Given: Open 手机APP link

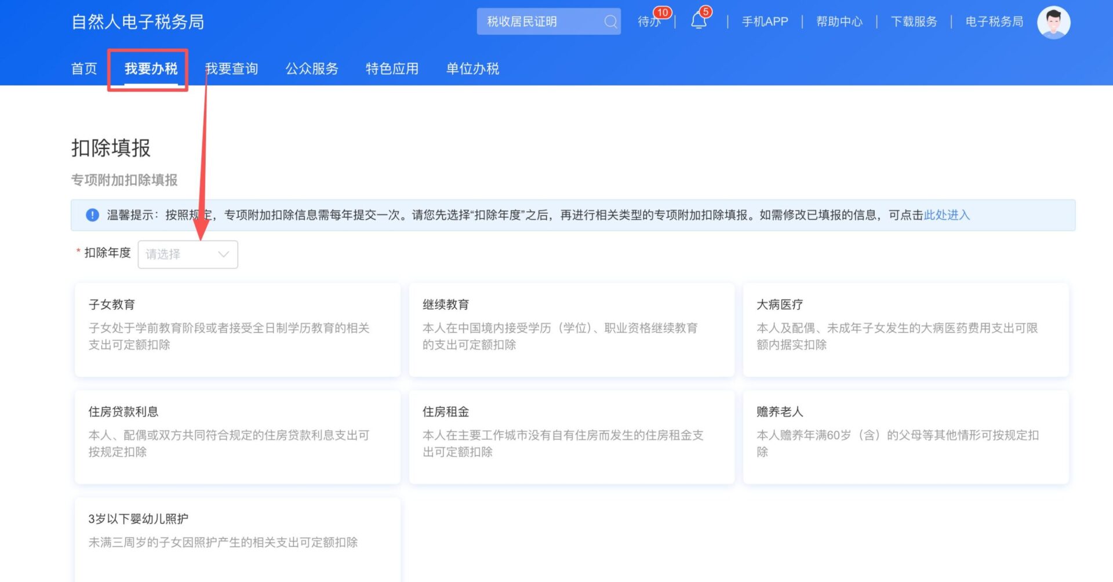Looking at the screenshot, I should (x=765, y=22).
